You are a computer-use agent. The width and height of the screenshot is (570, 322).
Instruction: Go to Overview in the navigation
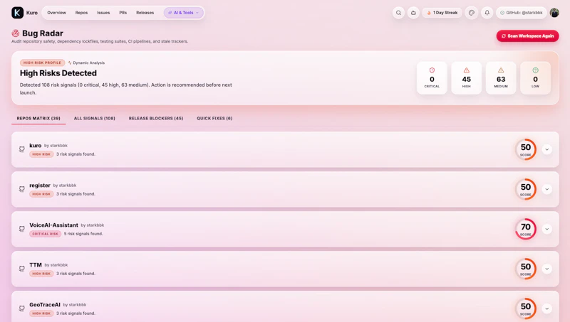point(57,13)
